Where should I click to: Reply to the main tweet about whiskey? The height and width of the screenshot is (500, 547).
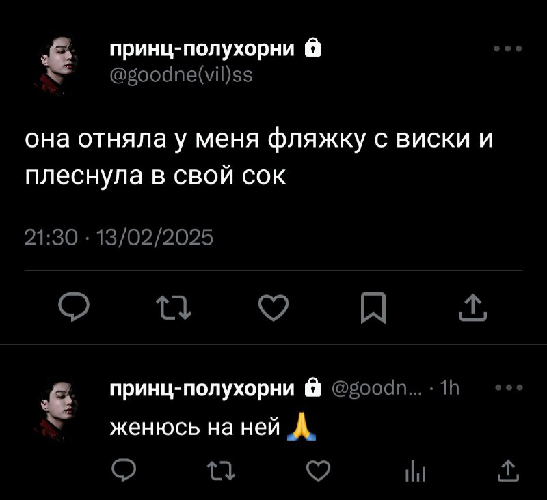click(74, 307)
